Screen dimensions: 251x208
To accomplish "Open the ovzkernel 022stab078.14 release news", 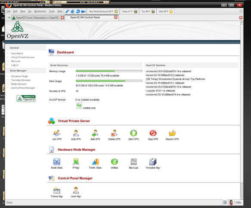I will click(x=169, y=71).
